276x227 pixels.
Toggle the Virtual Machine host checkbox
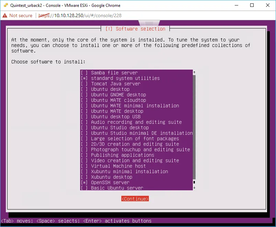84,166
